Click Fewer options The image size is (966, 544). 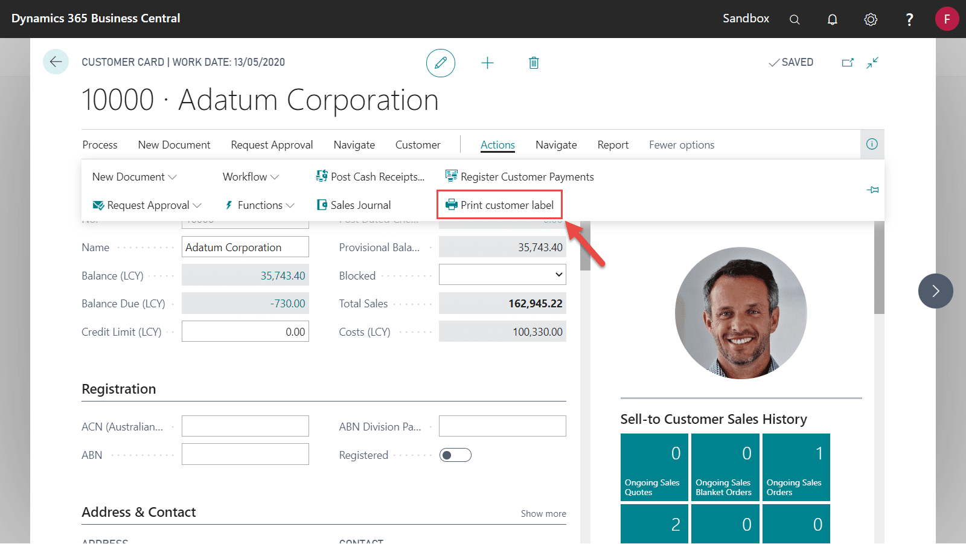[x=682, y=145]
